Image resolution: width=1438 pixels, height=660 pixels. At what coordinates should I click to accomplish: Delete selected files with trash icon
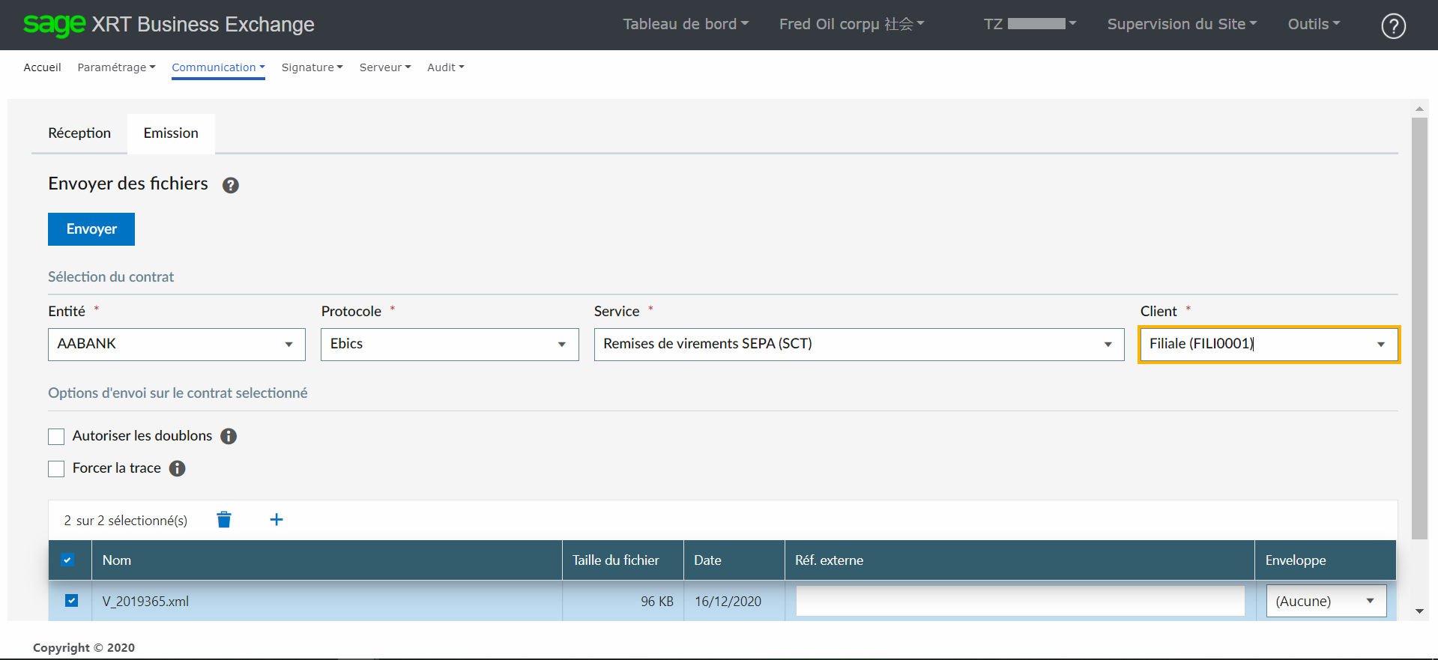224,520
